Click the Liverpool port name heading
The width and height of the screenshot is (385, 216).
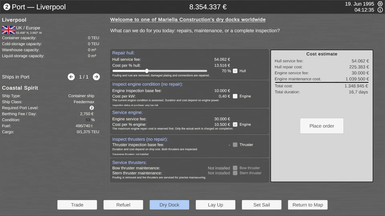pos(14,20)
